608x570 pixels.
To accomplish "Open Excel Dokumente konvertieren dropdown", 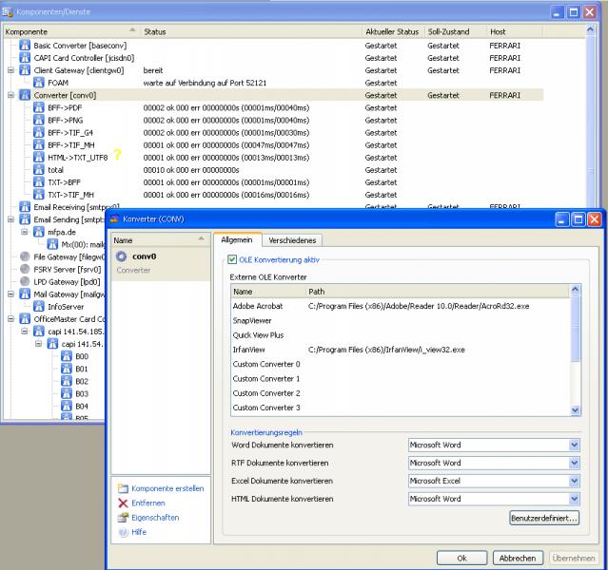I will tap(574, 481).
